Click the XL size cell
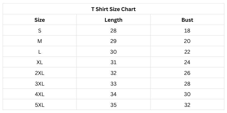 pos(40,62)
